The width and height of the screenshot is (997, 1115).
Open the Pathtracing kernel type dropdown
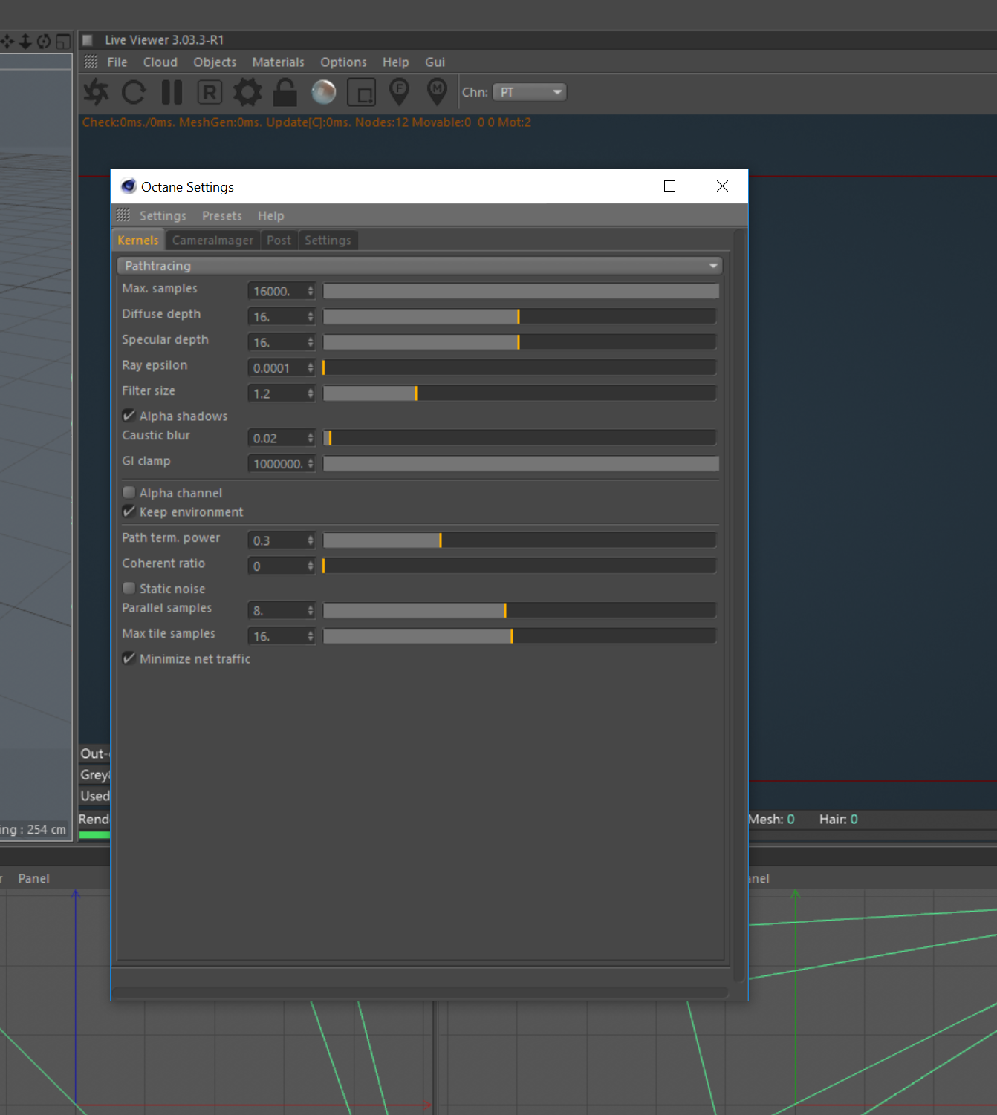click(420, 266)
